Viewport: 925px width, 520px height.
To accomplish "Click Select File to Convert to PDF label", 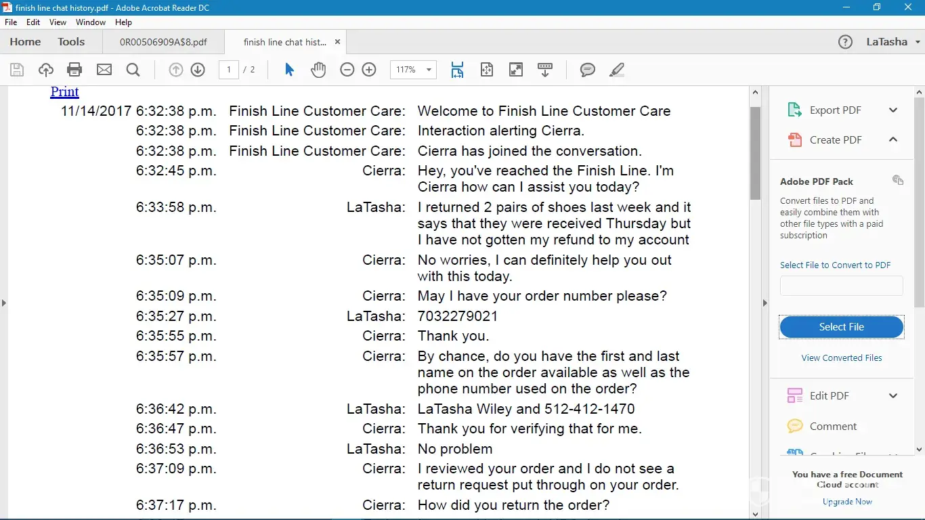I will [835, 265].
